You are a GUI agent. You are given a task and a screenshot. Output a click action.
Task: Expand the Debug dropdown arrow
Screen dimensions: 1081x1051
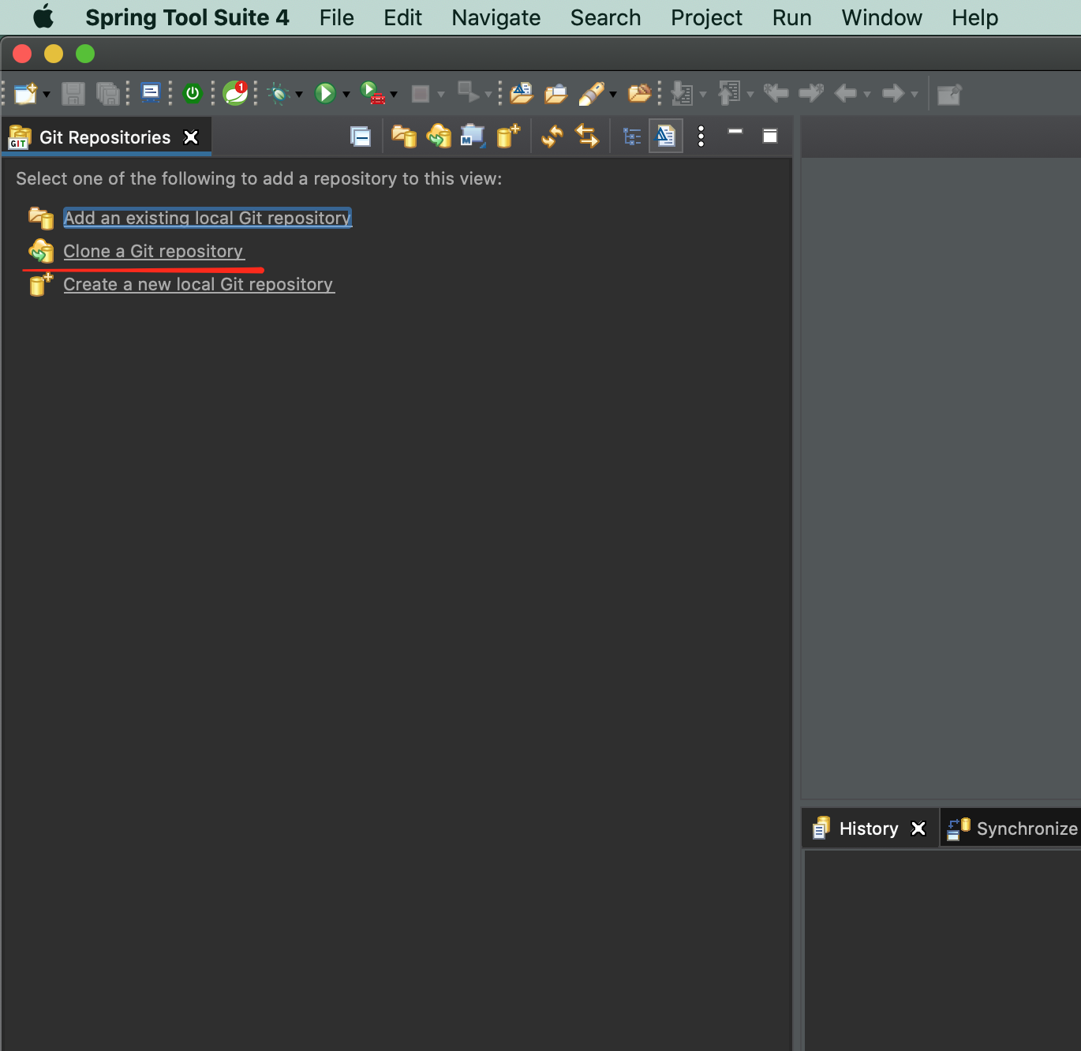[x=299, y=95]
